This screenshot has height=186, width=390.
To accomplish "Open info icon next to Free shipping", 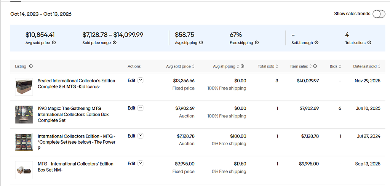I will [257, 43].
